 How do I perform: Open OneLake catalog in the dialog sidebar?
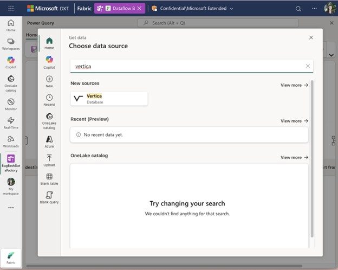point(49,120)
